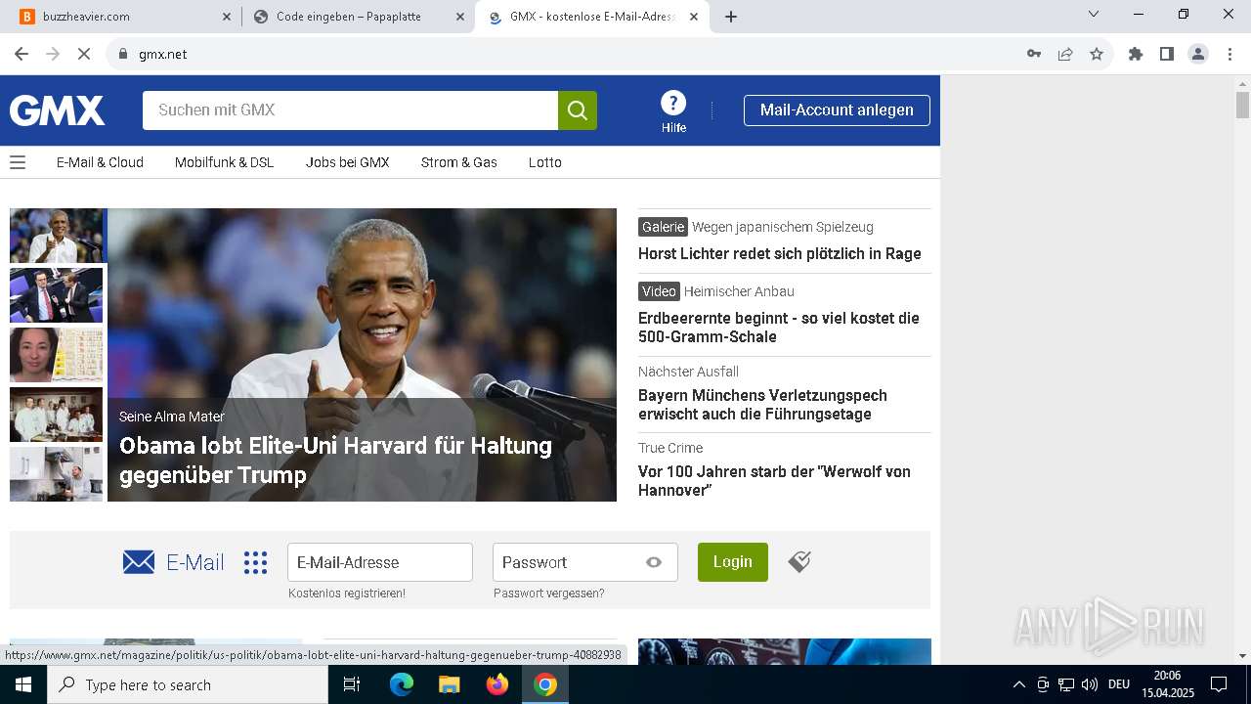
Task: Click the green Login button
Action: point(733,562)
